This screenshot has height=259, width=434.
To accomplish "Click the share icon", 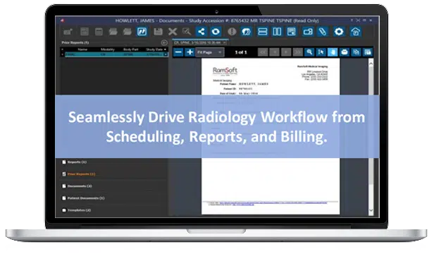I will click(201, 32).
